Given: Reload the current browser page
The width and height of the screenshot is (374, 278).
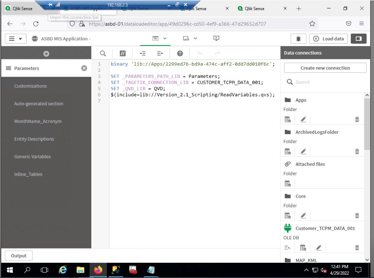Looking at the screenshot, I should tap(36, 24).
